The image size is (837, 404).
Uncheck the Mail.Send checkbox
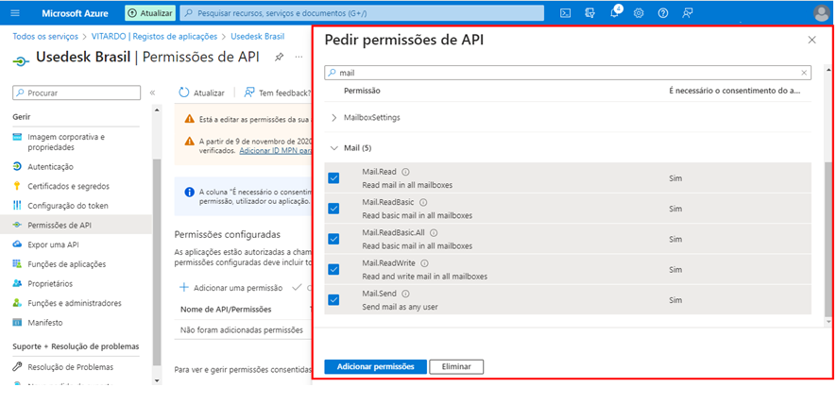pyautogui.click(x=333, y=300)
